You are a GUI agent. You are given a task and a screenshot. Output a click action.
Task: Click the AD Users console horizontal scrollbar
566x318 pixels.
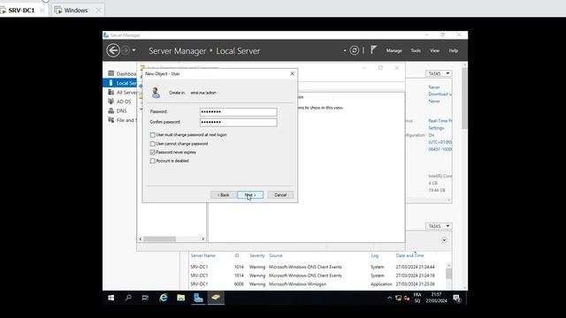pos(159,239)
